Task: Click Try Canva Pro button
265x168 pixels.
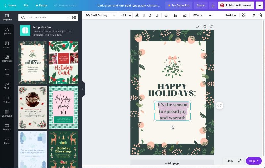Action: pos(179,5)
